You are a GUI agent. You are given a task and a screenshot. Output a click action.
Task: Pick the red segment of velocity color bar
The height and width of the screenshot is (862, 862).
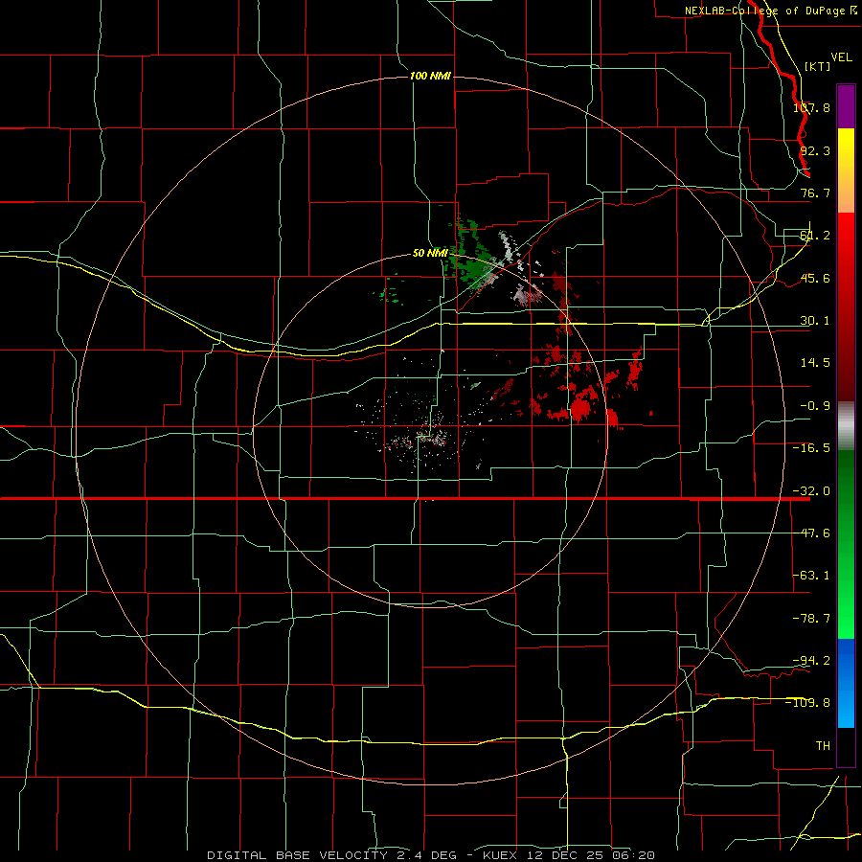pyautogui.click(x=846, y=306)
